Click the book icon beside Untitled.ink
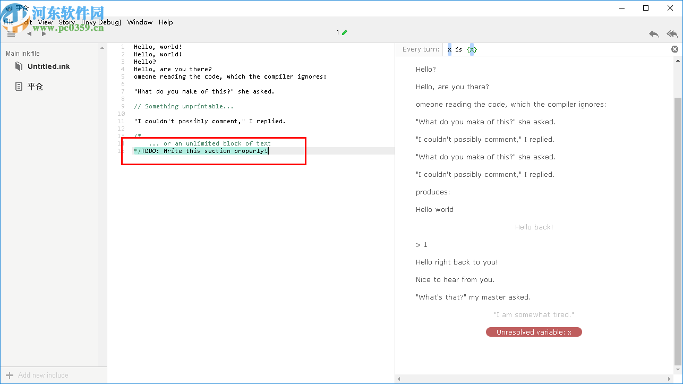Viewport: 683px width, 384px height. (x=19, y=66)
